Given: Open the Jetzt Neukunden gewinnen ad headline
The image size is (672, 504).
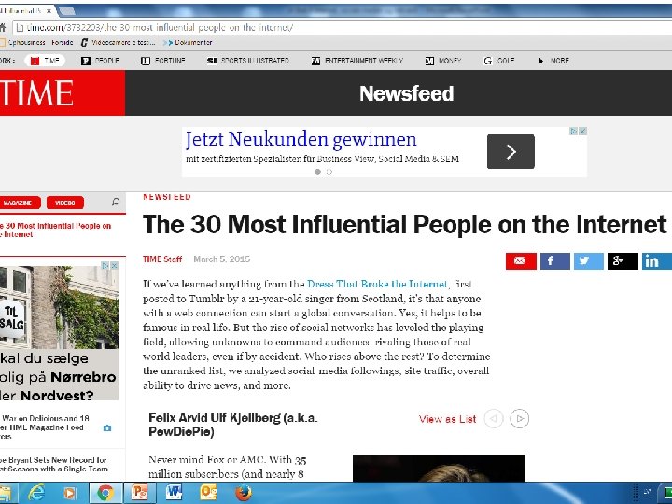Looking at the screenshot, I should (301, 139).
